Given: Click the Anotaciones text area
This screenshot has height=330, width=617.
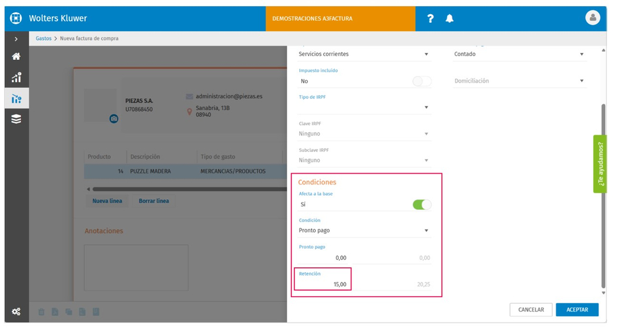Looking at the screenshot, I should point(136,268).
